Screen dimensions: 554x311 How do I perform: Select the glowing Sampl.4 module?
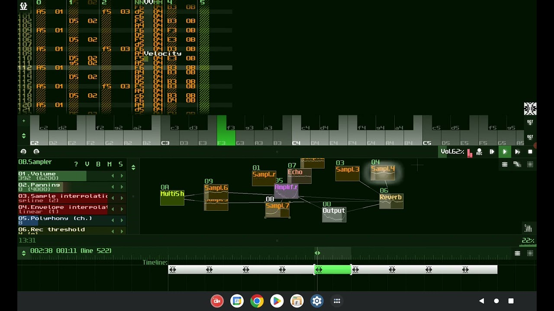383,172
